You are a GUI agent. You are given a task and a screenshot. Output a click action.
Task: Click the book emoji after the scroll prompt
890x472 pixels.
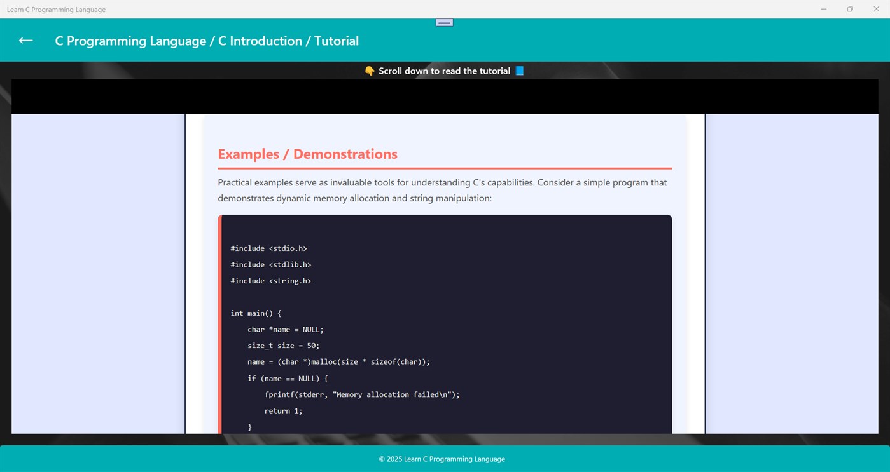pos(519,71)
